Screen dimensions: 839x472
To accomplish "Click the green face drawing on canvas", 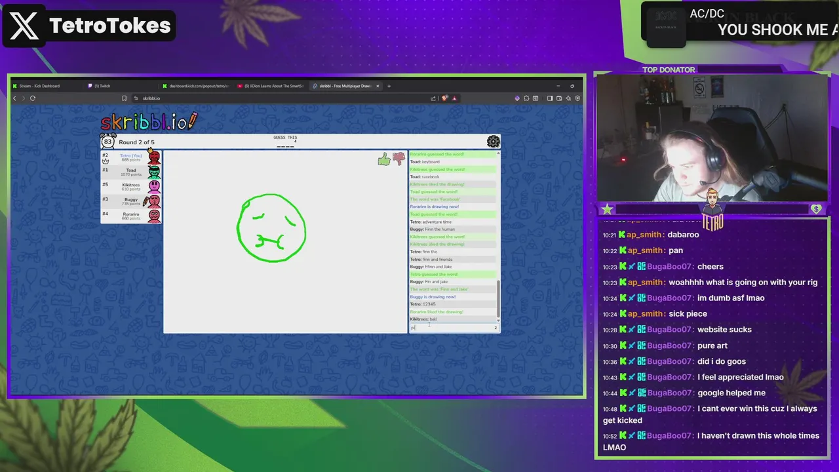I will 271,228.
